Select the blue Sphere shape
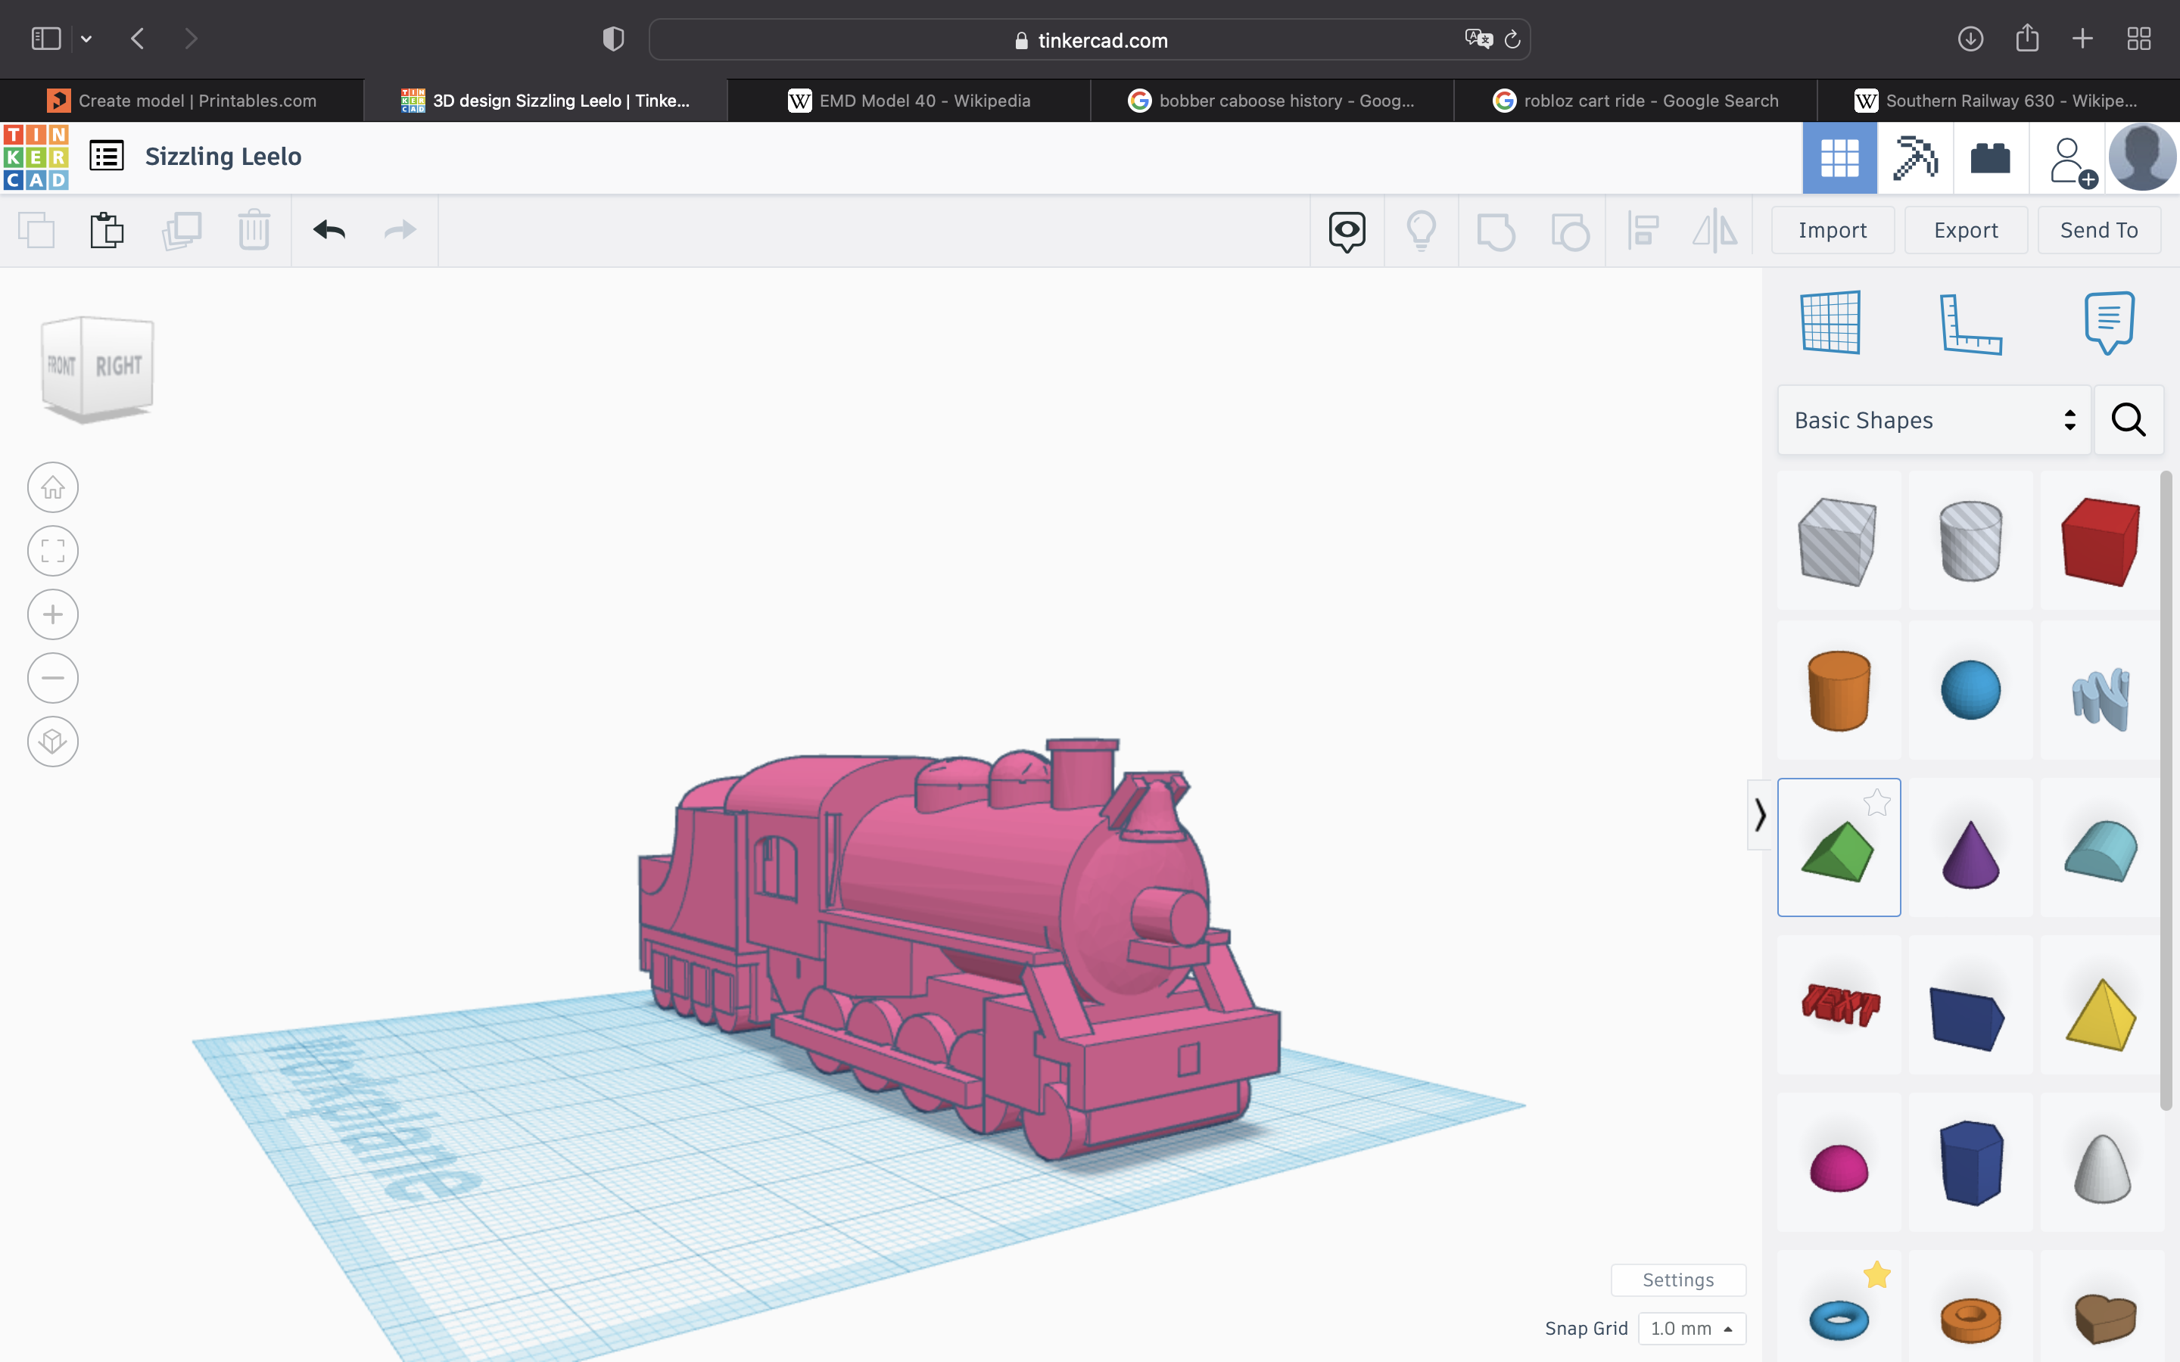The width and height of the screenshot is (2180, 1362). (1970, 691)
